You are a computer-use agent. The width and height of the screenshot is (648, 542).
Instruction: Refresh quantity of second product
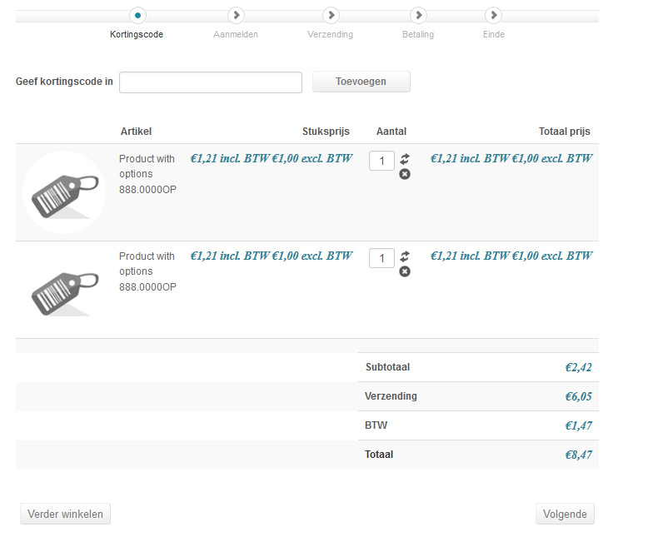(405, 256)
